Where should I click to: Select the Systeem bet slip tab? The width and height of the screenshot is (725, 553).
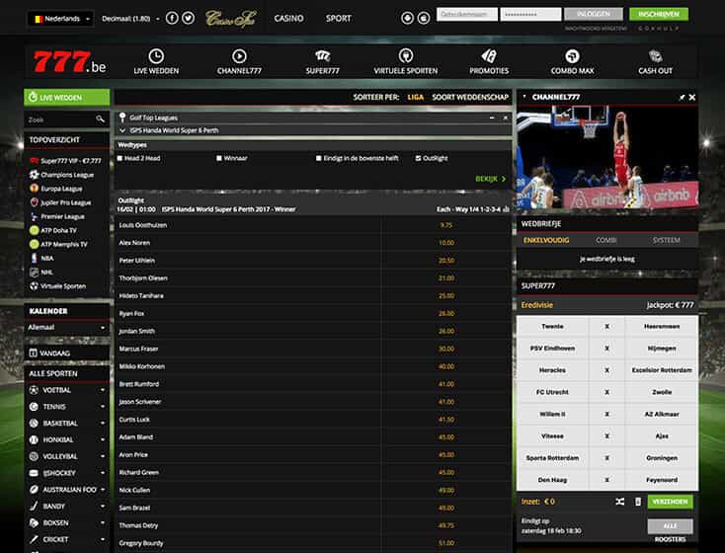tap(667, 240)
